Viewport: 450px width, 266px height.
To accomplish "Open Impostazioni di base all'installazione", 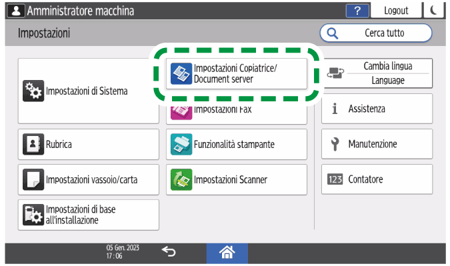I will [89, 215].
